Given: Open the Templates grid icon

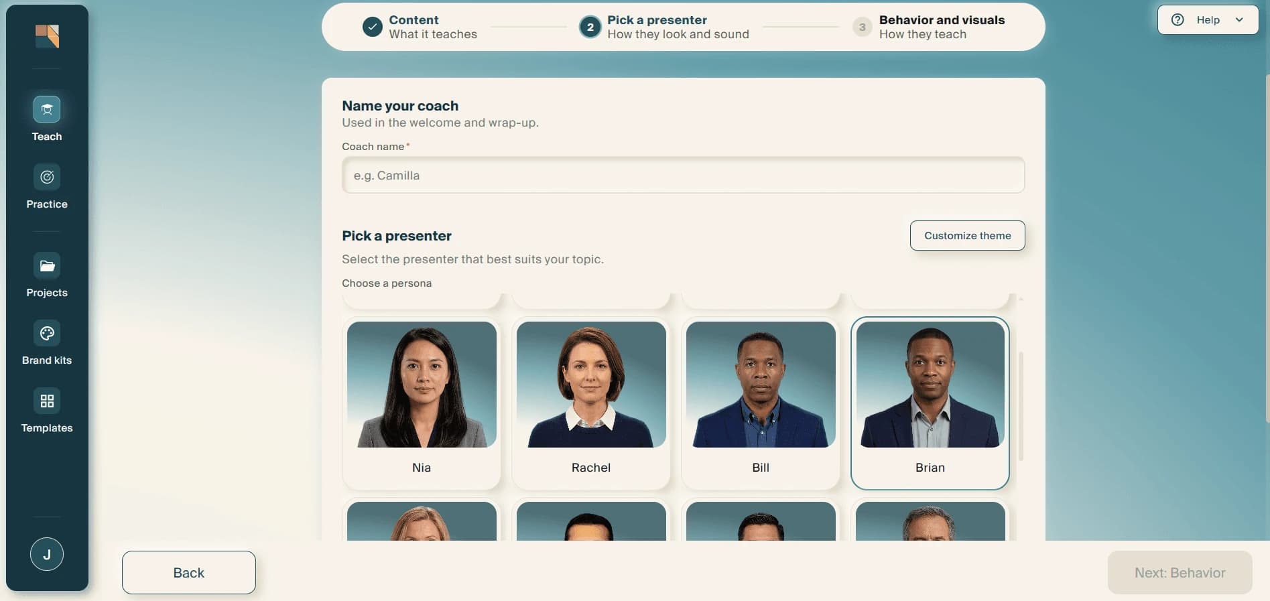Looking at the screenshot, I should [47, 401].
